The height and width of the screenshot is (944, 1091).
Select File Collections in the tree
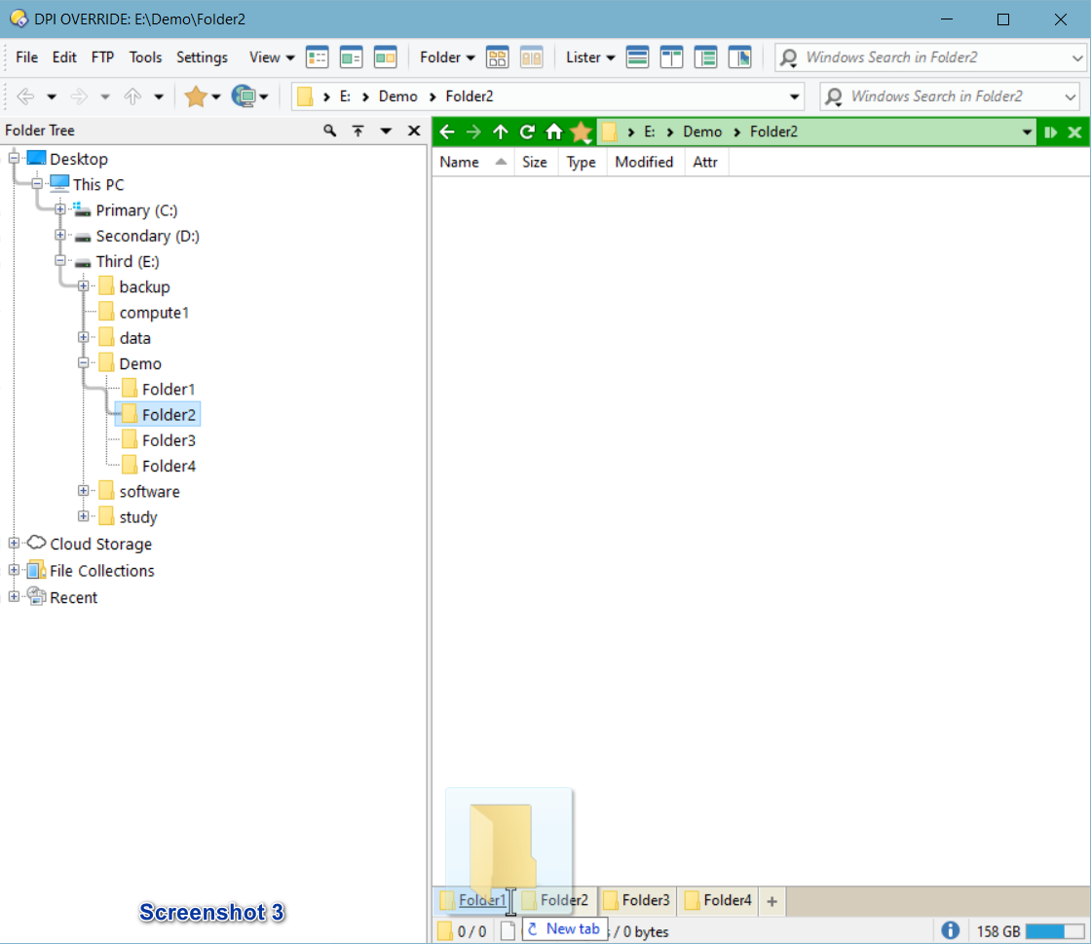[101, 571]
